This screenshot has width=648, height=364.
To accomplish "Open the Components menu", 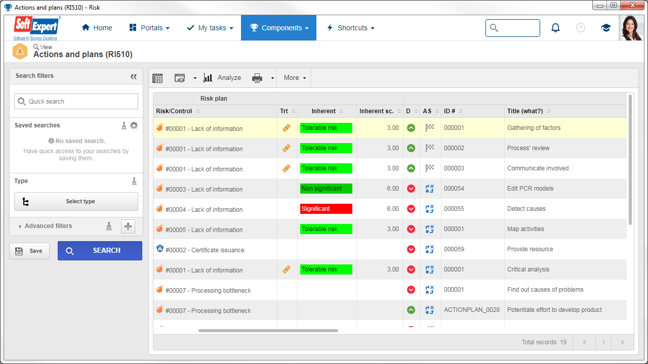I will [279, 28].
